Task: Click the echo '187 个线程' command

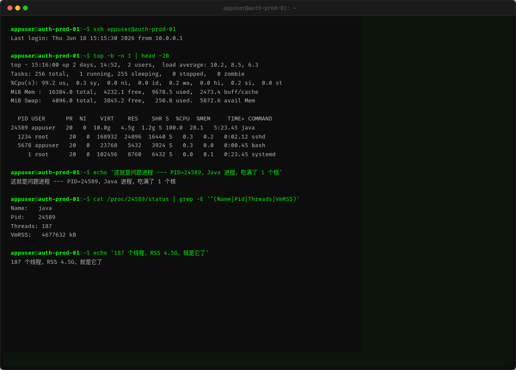Action: [x=151, y=253]
